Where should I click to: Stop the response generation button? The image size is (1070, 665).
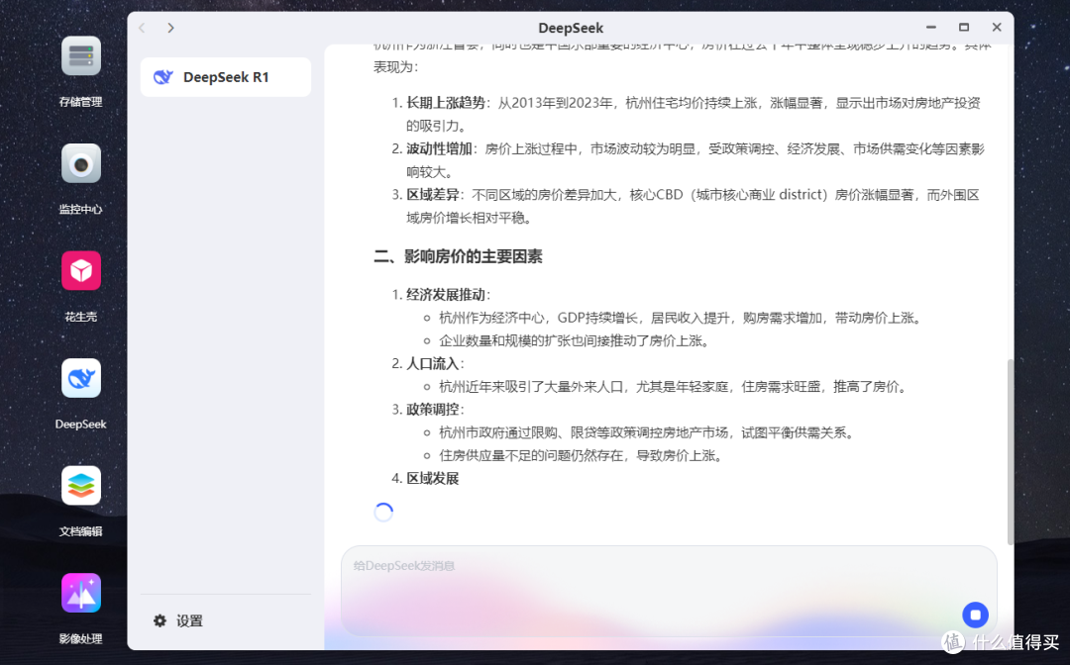tap(975, 615)
